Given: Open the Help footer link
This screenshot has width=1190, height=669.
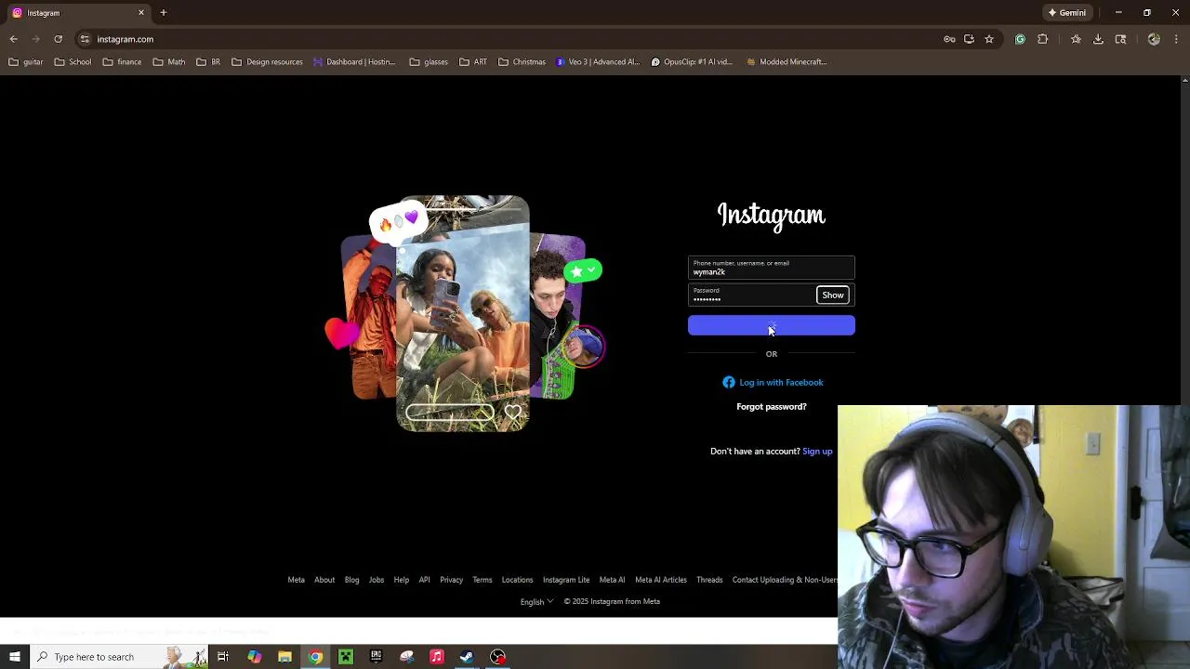Looking at the screenshot, I should point(401,580).
